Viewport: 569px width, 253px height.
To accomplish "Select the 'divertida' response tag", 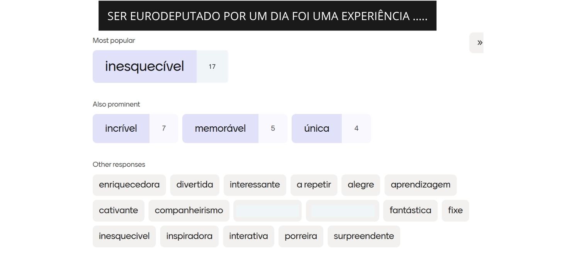I will (195, 185).
